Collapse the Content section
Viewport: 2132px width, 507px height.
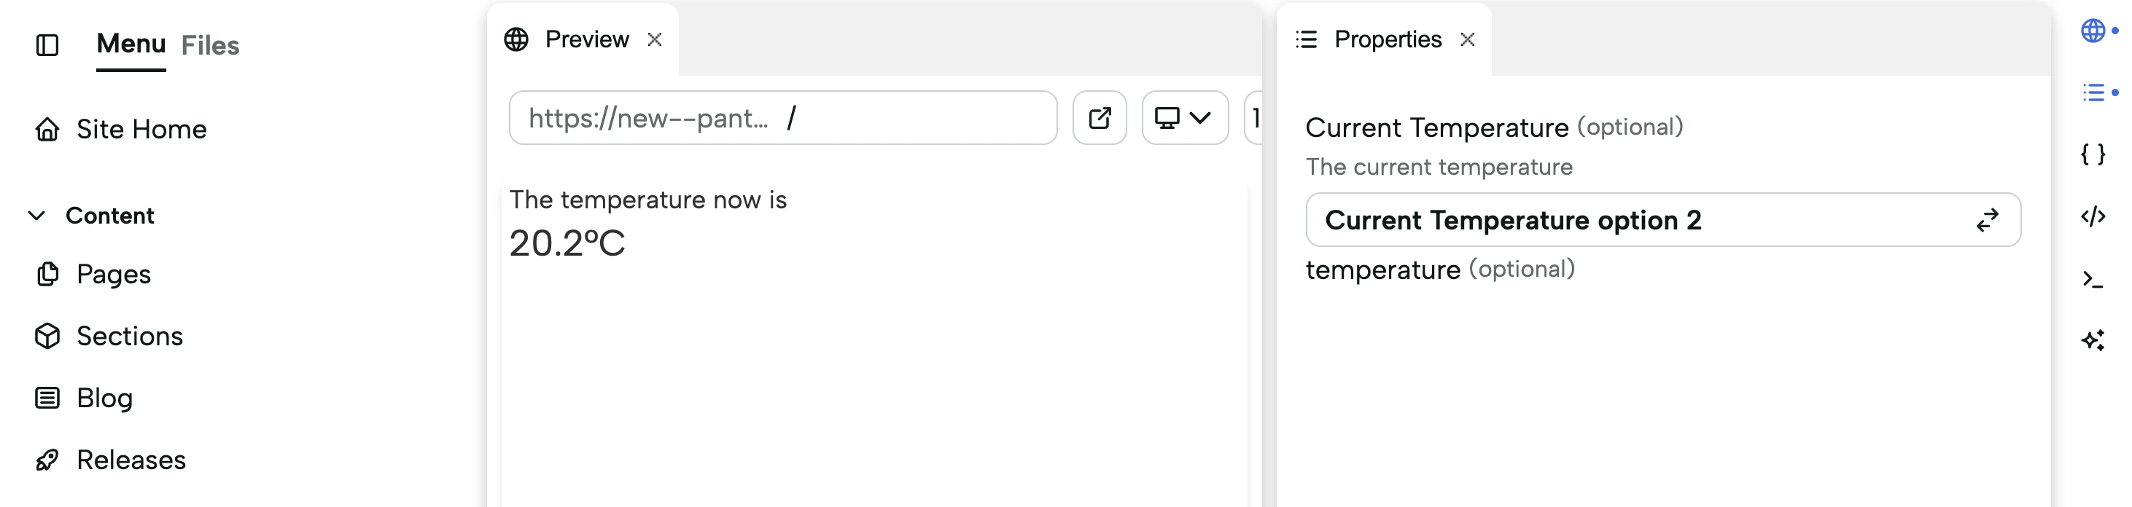[35, 216]
